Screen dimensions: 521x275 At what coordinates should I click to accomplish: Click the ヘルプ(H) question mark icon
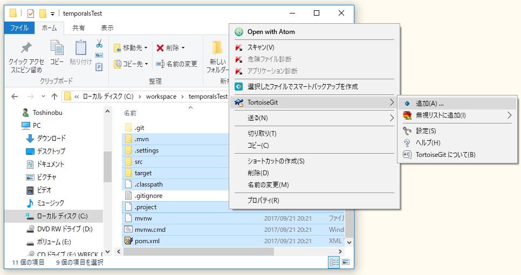point(407,143)
